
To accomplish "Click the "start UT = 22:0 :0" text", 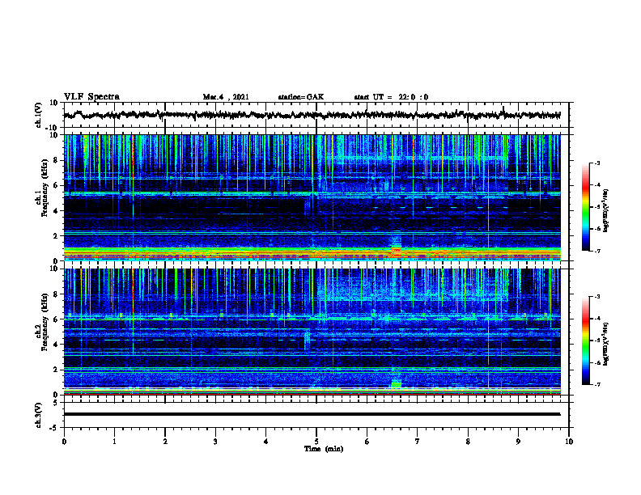I will pyautogui.click(x=391, y=97).
